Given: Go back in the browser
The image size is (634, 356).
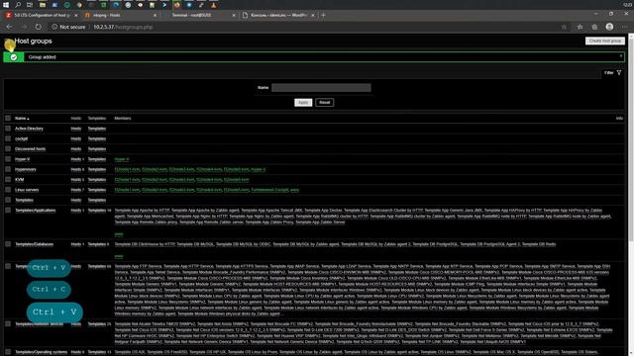Looking at the screenshot, I should pos(9,27).
